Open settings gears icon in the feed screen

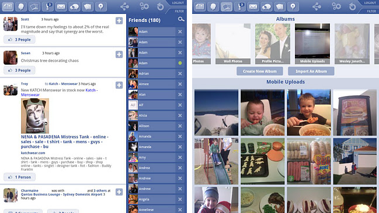pos(144,6)
